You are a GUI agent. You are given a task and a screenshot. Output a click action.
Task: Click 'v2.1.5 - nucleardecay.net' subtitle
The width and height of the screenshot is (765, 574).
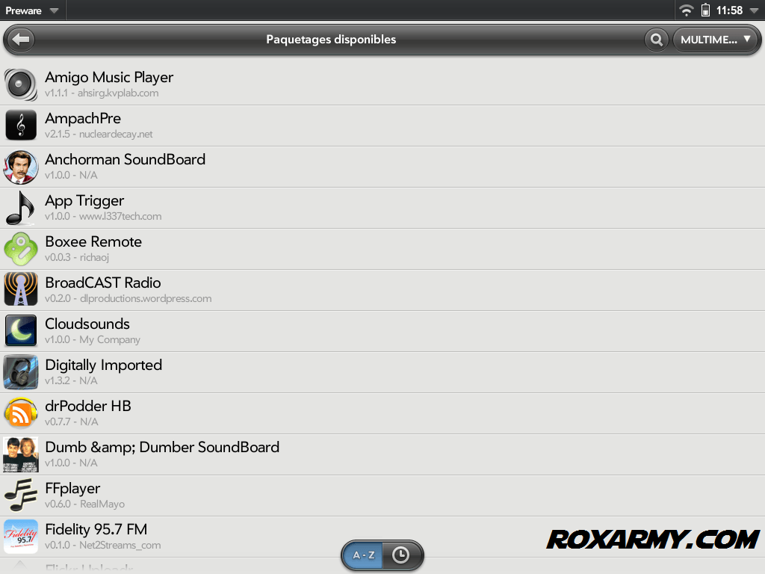coord(99,135)
